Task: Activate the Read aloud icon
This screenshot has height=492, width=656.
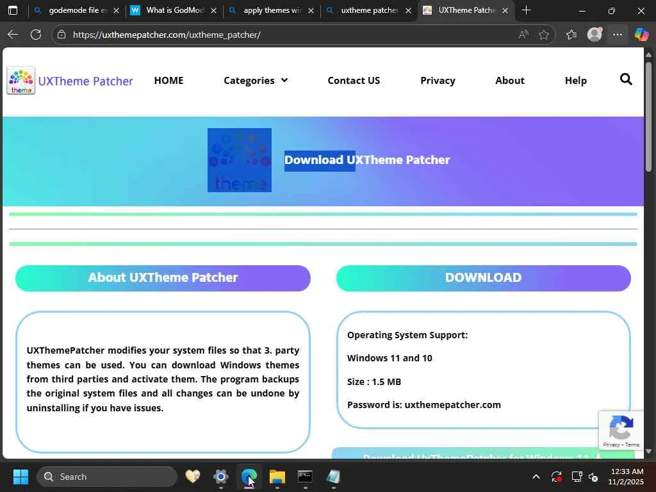Action: (x=523, y=35)
